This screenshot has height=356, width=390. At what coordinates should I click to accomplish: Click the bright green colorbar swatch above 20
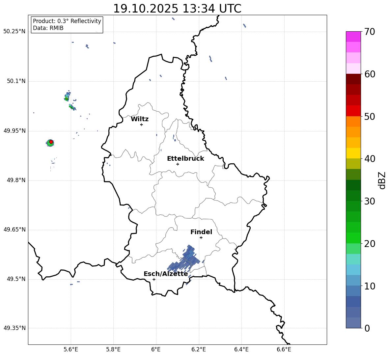[x=353, y=238]
